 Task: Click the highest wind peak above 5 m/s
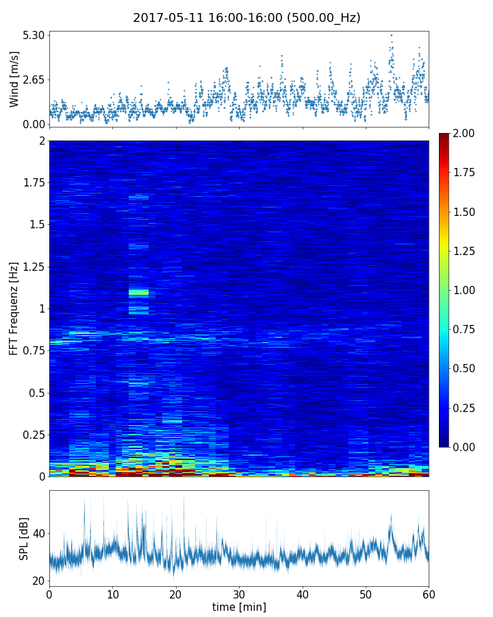(x=391, y=35)
